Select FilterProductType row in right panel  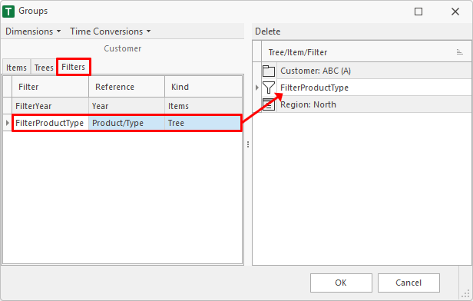point(374,88)
